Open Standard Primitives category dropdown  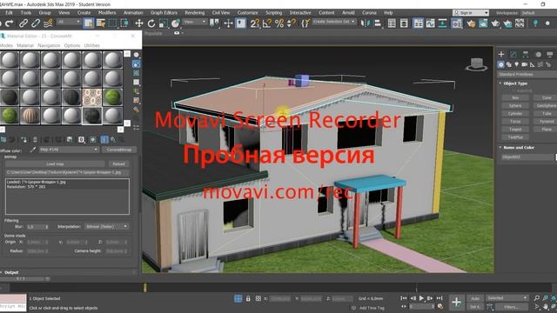point(527,75)
